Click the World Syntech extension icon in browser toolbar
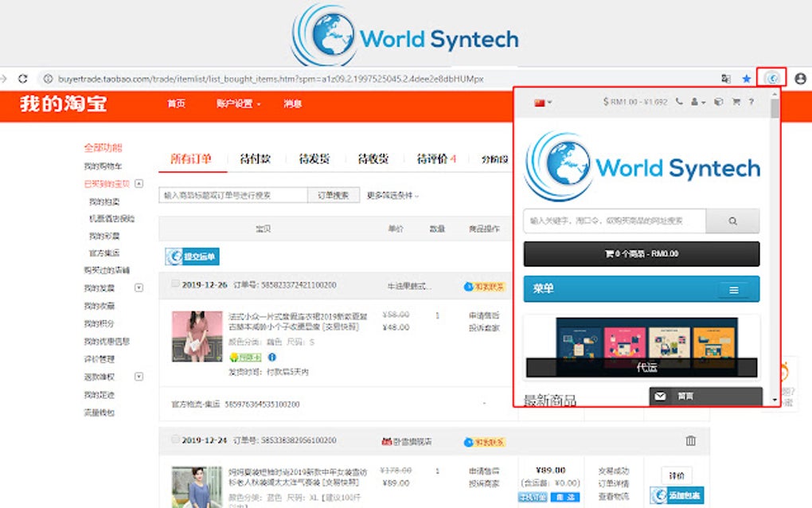The height and width of the screenshot is (508, 812). pyautogui.click(x=771, y=78)
